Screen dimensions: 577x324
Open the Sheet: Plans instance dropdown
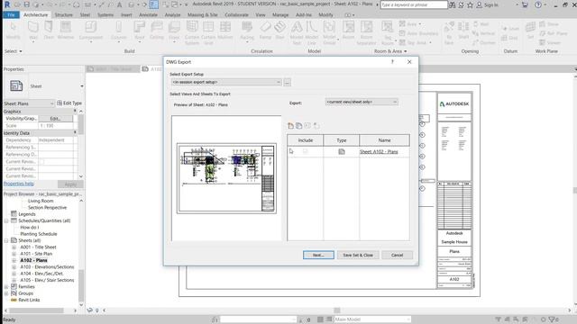tap(29, 103)
